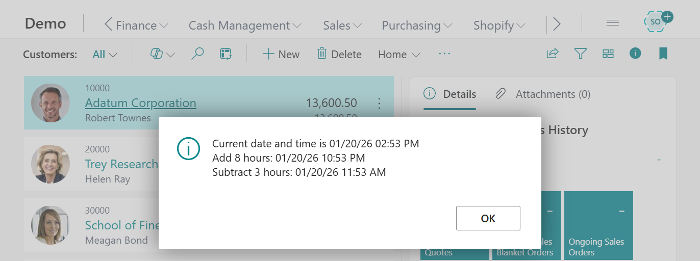700x261 pixels.
Task: Click the Meagan Bond contact photo
Action: click(51, 225)
